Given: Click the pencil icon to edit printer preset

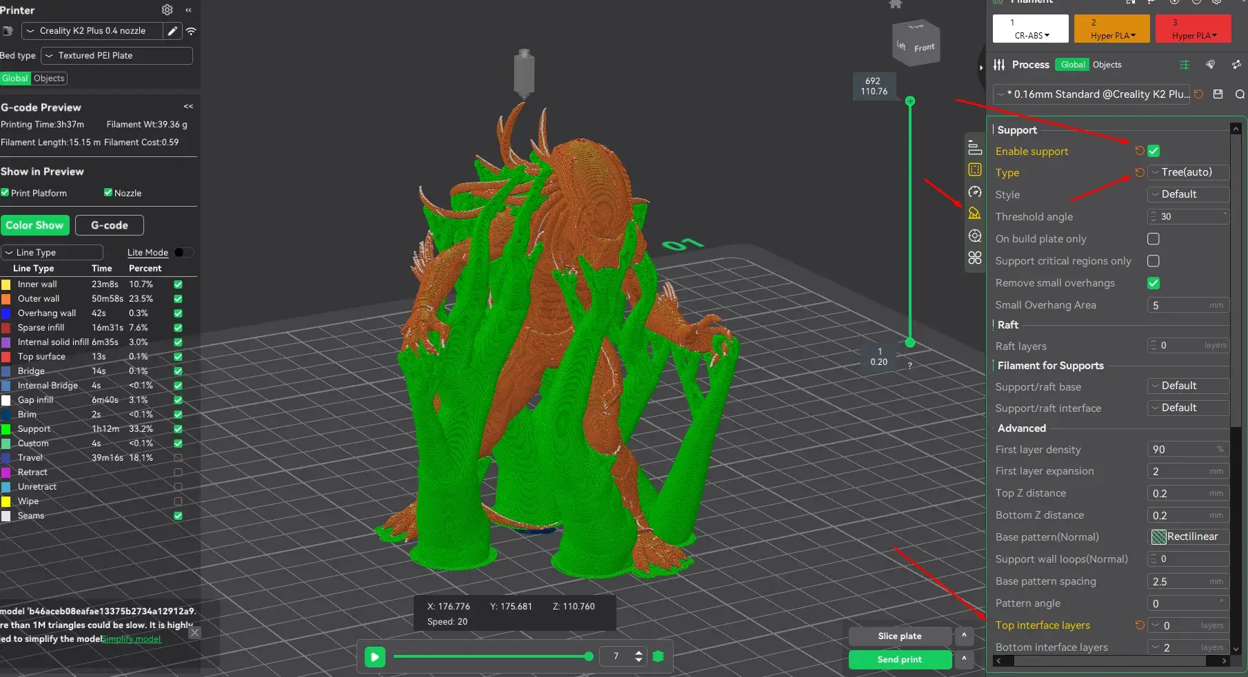Looking at the screenshot, I should (172, 31).
